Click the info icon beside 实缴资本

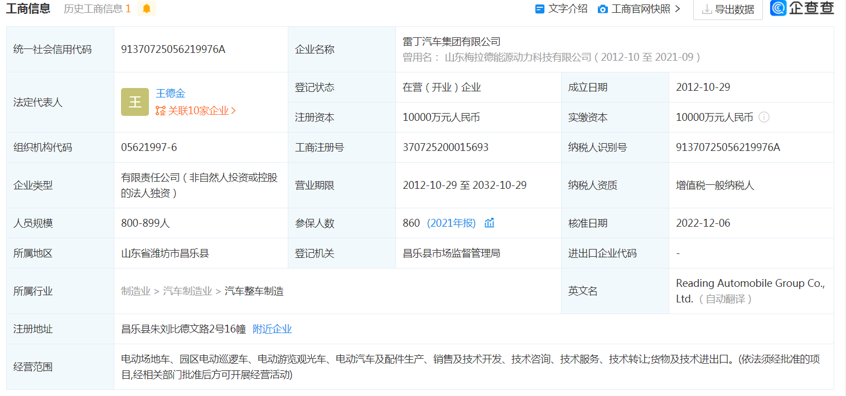764,117
